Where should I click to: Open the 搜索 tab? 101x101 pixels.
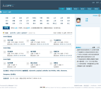click(82, 9)
